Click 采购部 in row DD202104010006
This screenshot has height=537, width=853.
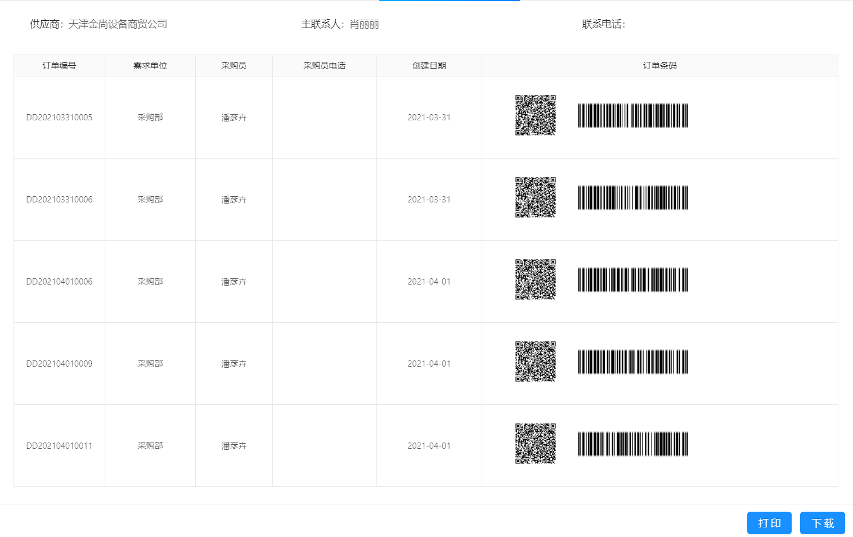[150, 282]
